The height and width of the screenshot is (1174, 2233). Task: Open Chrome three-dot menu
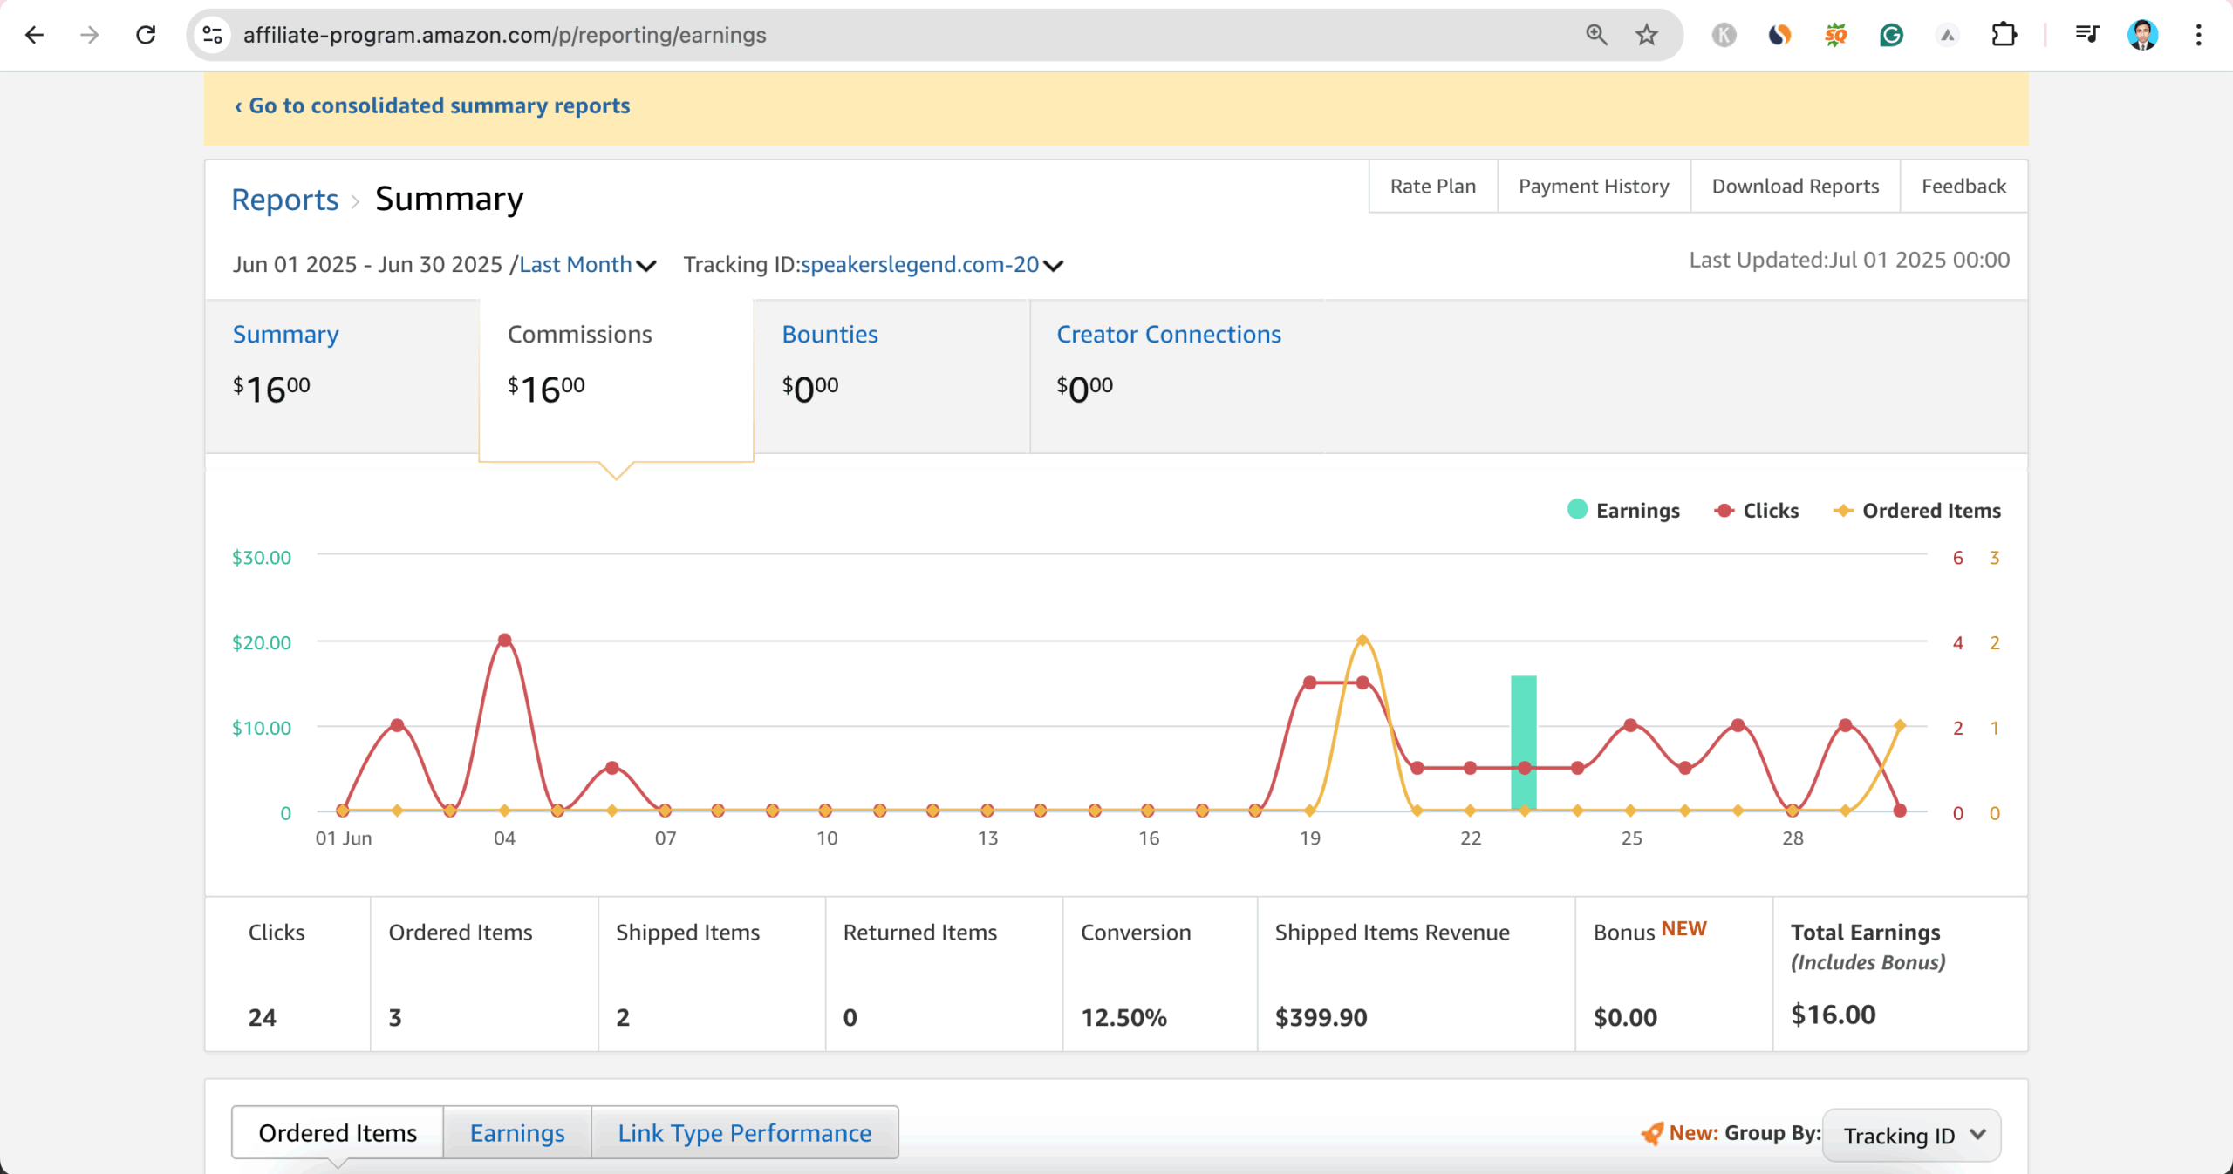[x=2198, y=35]
